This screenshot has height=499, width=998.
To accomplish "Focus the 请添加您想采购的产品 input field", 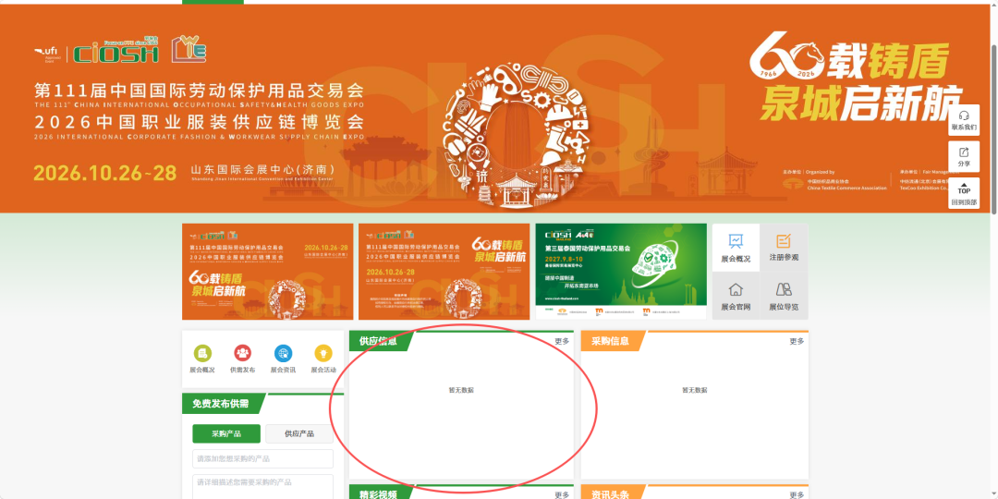I will pyautogui.click(x=262, y=459).
